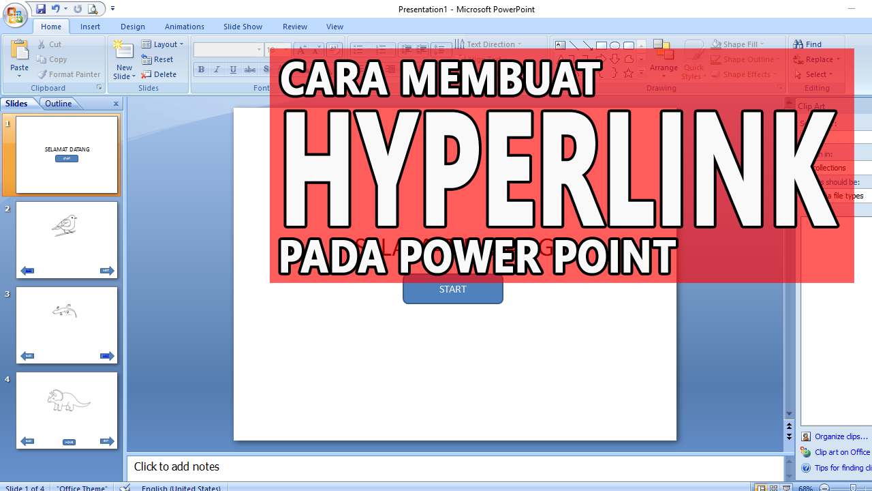Switch to the Animations ribbon tab
This screenshot has height=491, width=872.
coord(184,26)
